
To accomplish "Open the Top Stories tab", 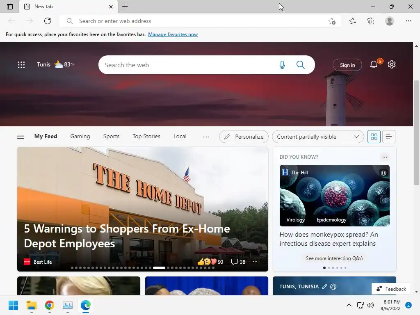I will click(x=146, y=136).
